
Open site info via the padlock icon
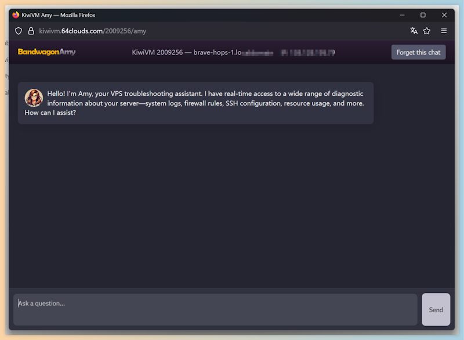(31, 31)
